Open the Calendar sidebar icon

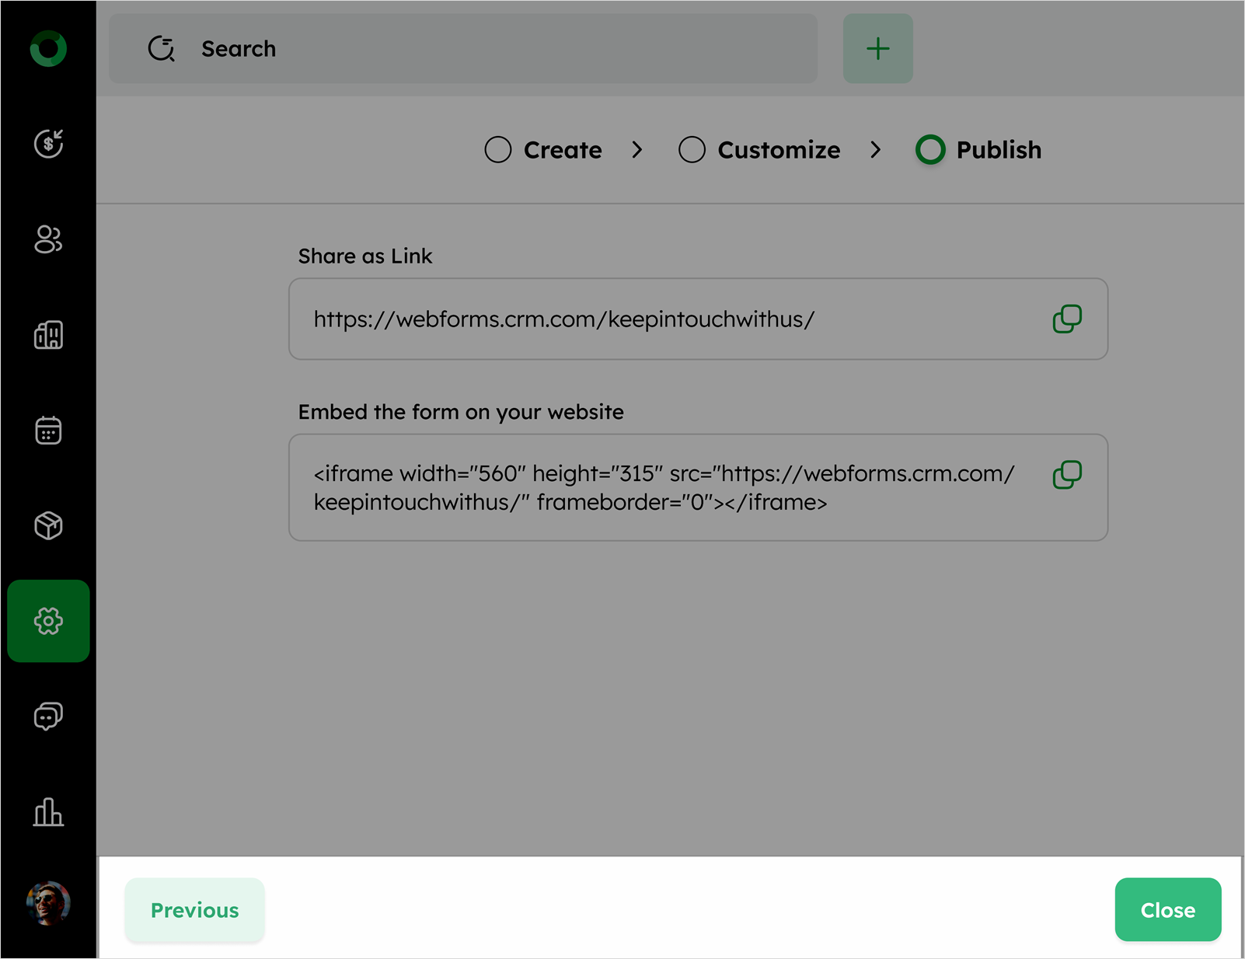coord(48,431)
